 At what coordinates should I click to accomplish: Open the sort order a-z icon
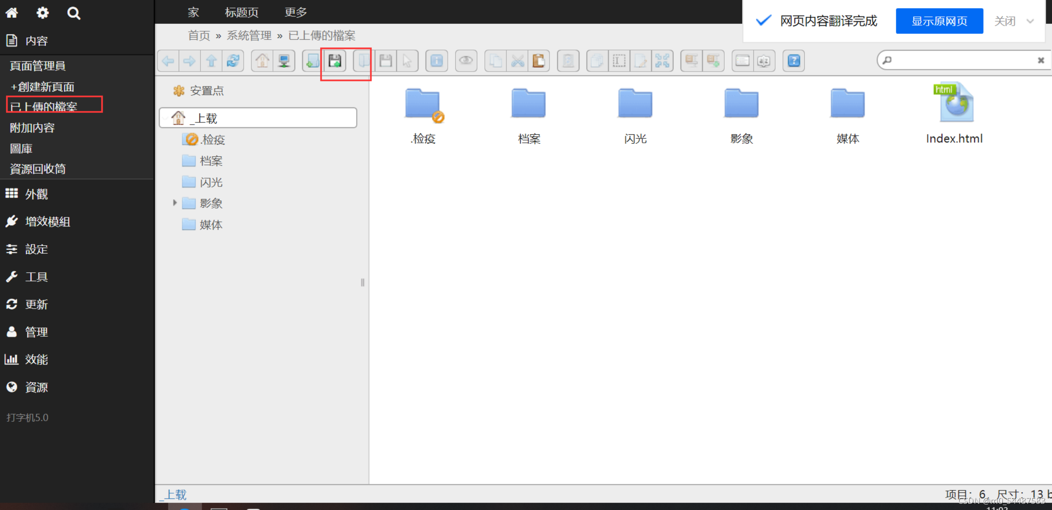pos(764,61)
